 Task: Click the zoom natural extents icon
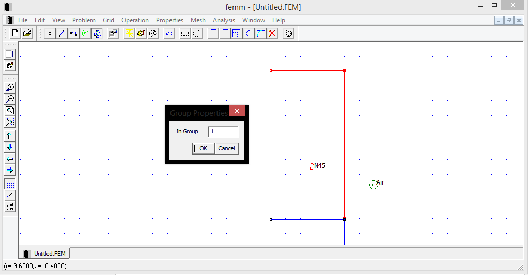[x=10, y=111]
